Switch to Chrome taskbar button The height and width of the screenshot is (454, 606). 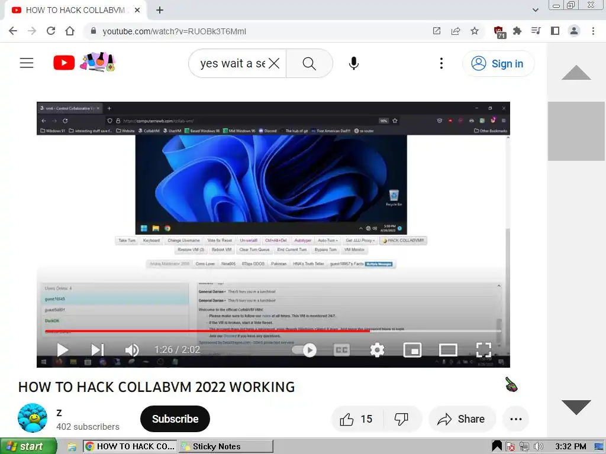tap(130, 446)
